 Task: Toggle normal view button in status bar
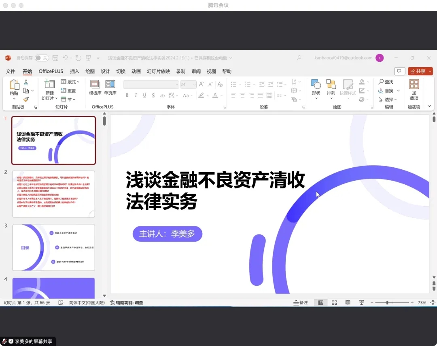pyautogui.click(x=320, y=302)
